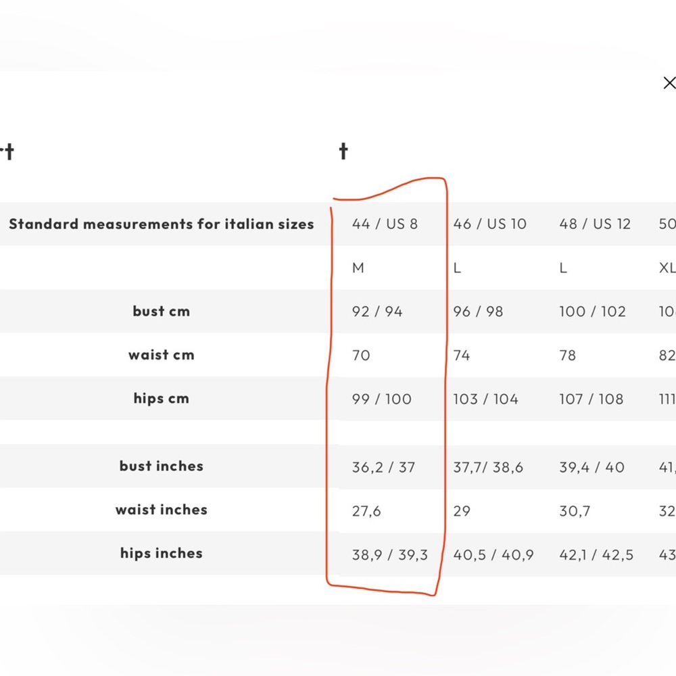Image resolution: width=676 pixels, height=676 pixels.
Task: Select the 48 / US 12 size column header
Action: coord(594,224)
